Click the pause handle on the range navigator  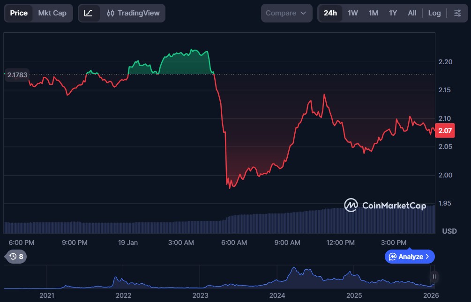click(x=434, y=276)
